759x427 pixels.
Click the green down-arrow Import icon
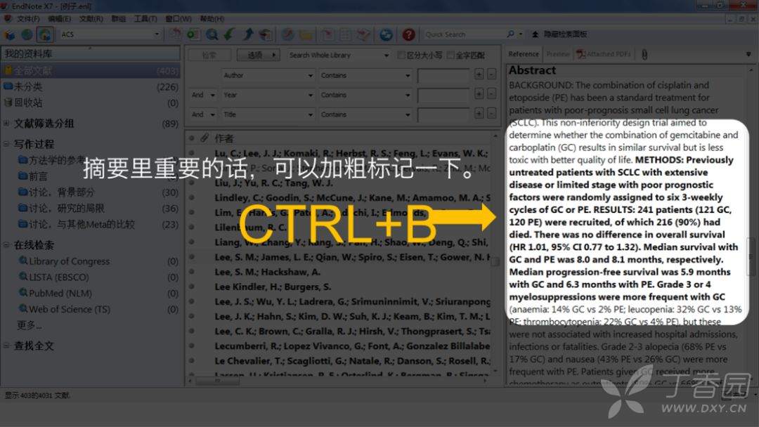(x=229, y=34)
